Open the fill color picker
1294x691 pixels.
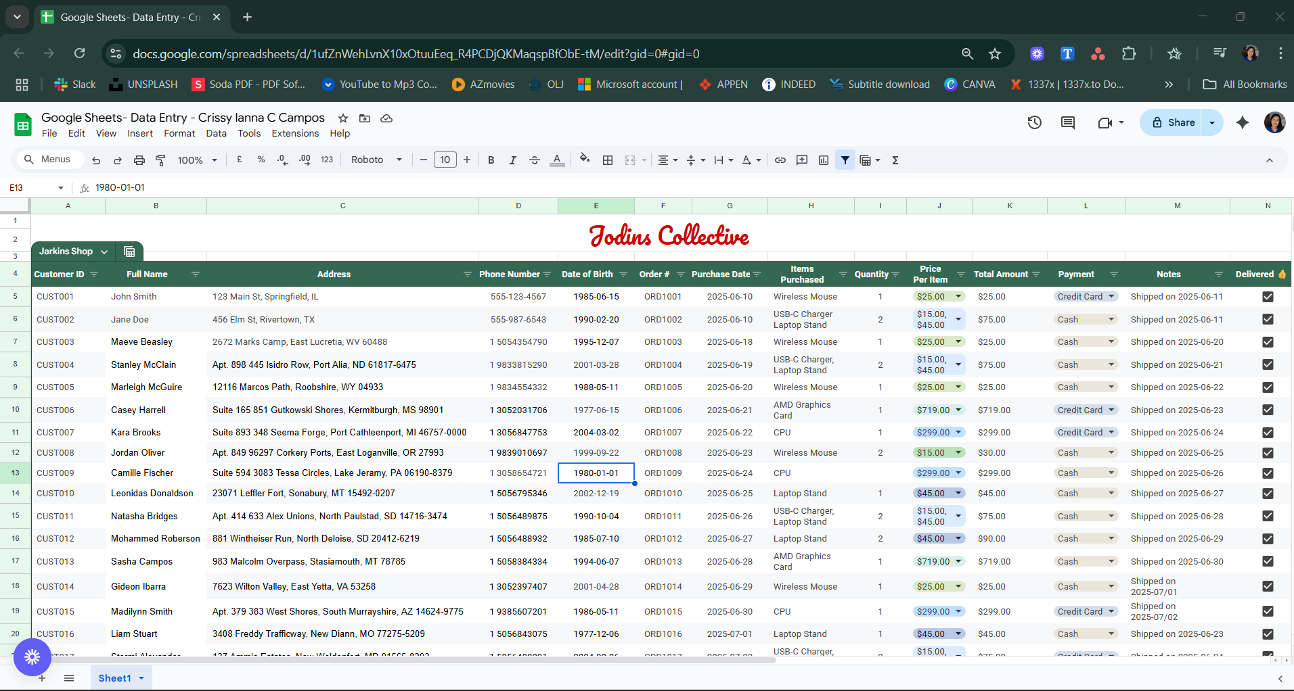pos(584,160)
